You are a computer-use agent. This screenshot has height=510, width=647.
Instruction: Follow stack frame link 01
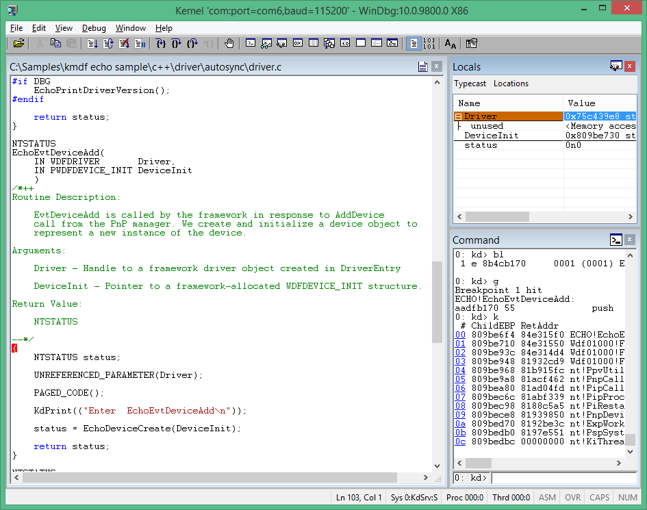460,343
